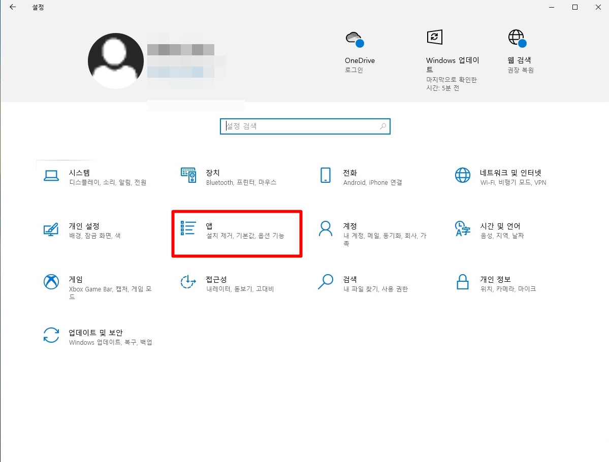Click Windows 업데이트 label at top
The image size is (609, 462).
point(453,64)
